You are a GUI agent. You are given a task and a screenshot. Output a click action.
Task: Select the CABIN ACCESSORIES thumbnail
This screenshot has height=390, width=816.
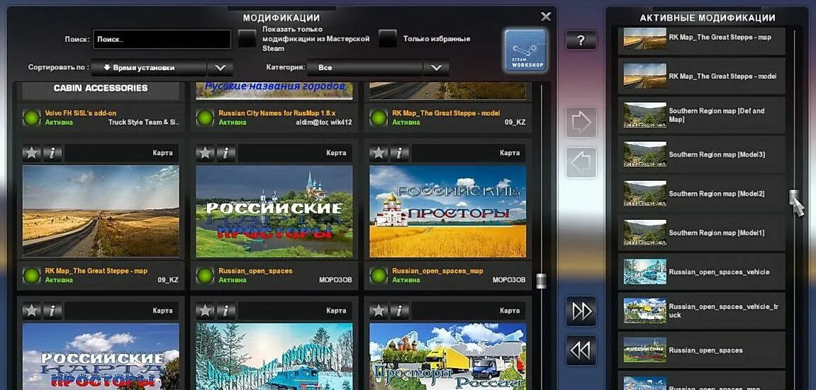pyautogui.click(x=101, y=91)
